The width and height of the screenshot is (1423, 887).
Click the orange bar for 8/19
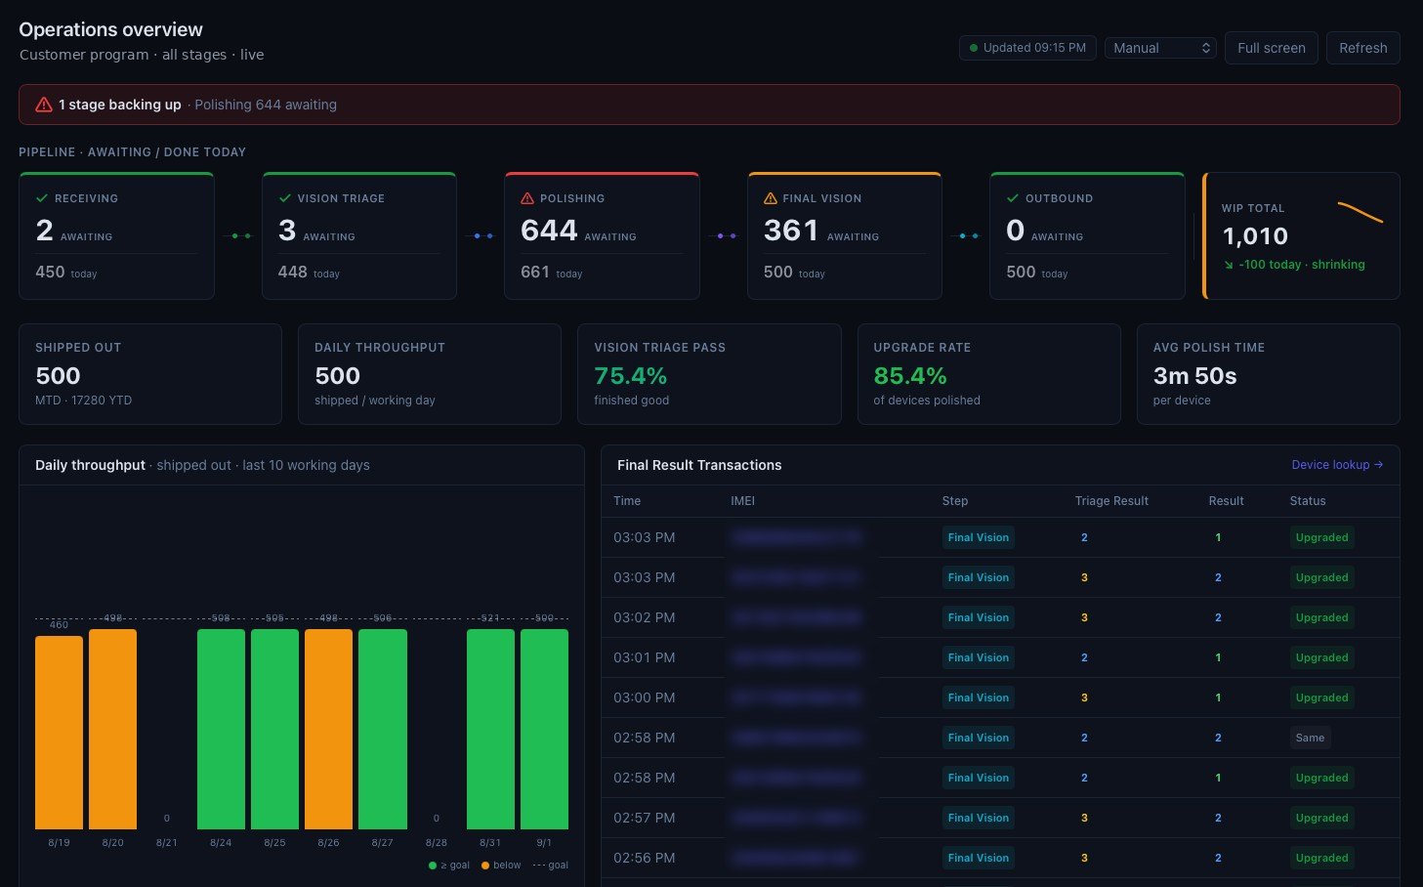(60, 733)
